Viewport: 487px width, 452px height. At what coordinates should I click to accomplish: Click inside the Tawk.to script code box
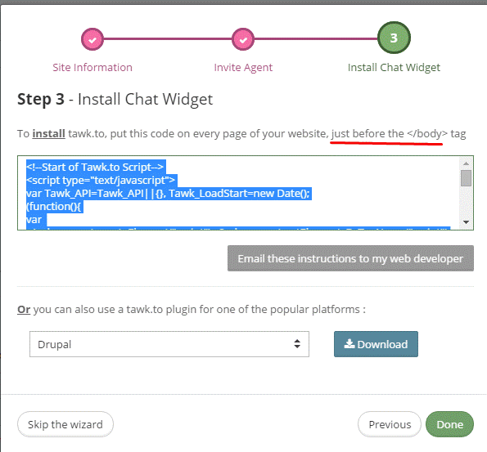click(x=238, y=193)
